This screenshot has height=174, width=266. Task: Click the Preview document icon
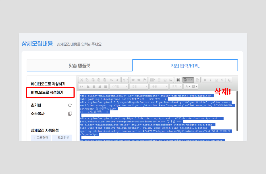tap(197, 80)
